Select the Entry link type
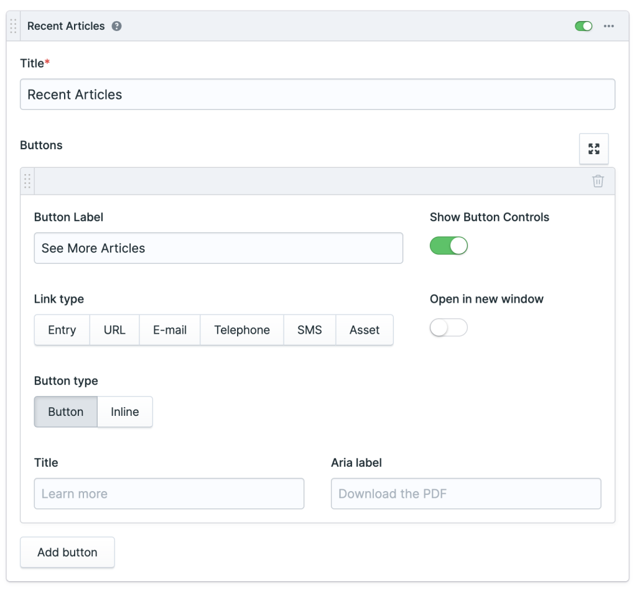The width and height of the screenshot is (637, 593). point(62,330)
